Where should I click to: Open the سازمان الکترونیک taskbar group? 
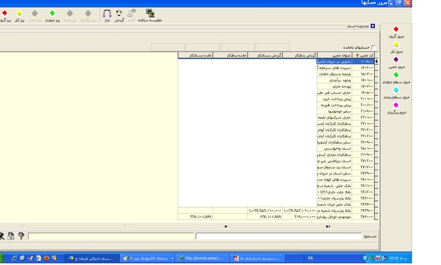click(147, 258)
